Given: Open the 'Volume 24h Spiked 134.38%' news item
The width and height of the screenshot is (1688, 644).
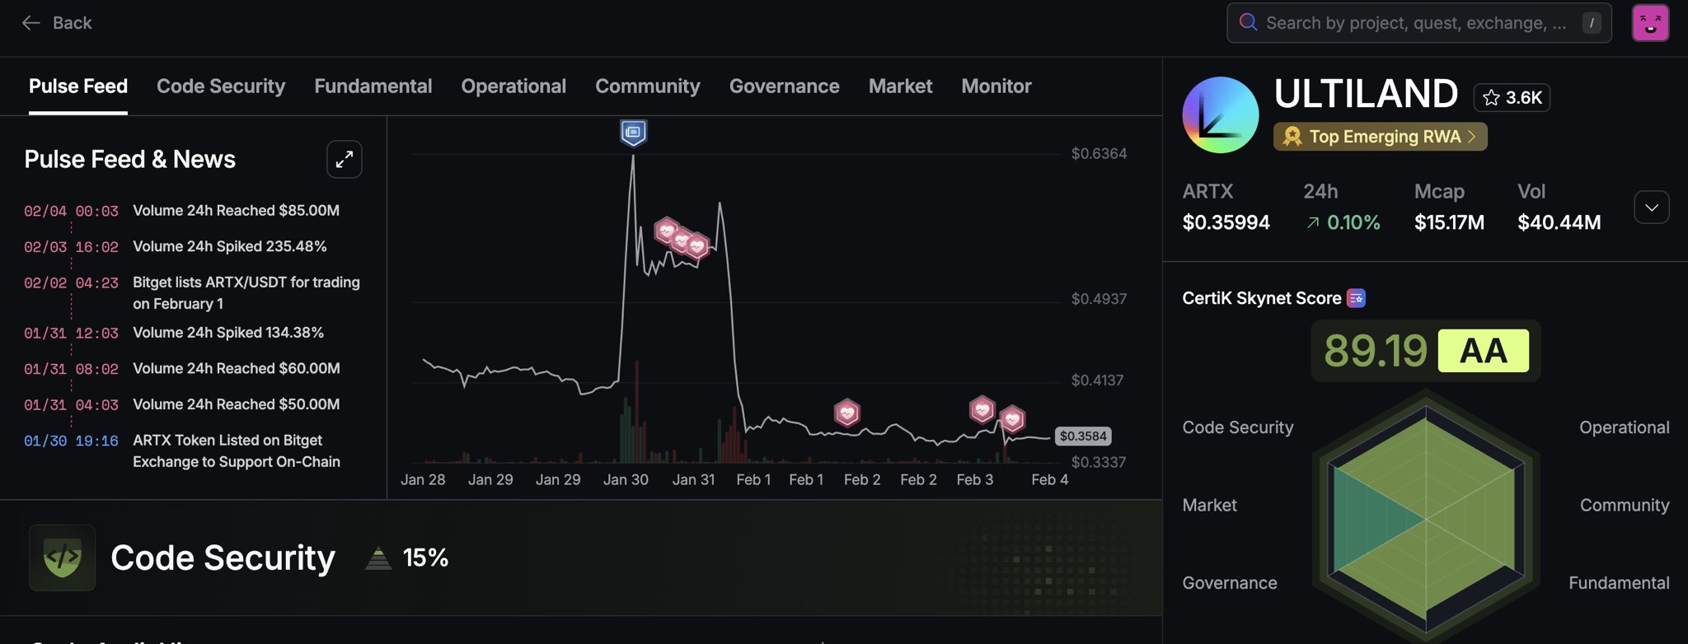Looking at the screenshot, I should 228,333.
